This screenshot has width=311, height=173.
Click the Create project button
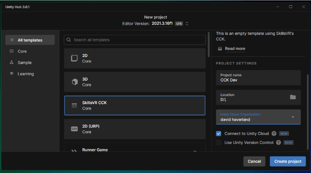pyautogui.click(x=288, y=161)
